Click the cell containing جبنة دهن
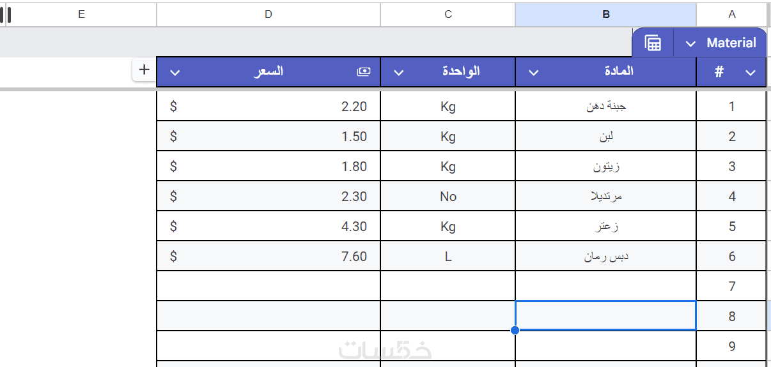Image resolution: width=771 pixels, height=367 pixels. coord(605,106)
